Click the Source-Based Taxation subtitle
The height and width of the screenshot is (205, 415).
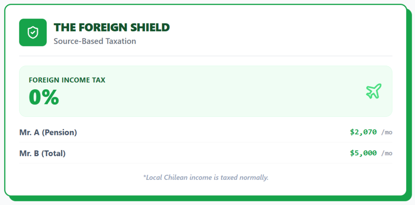tap(95, 41)
